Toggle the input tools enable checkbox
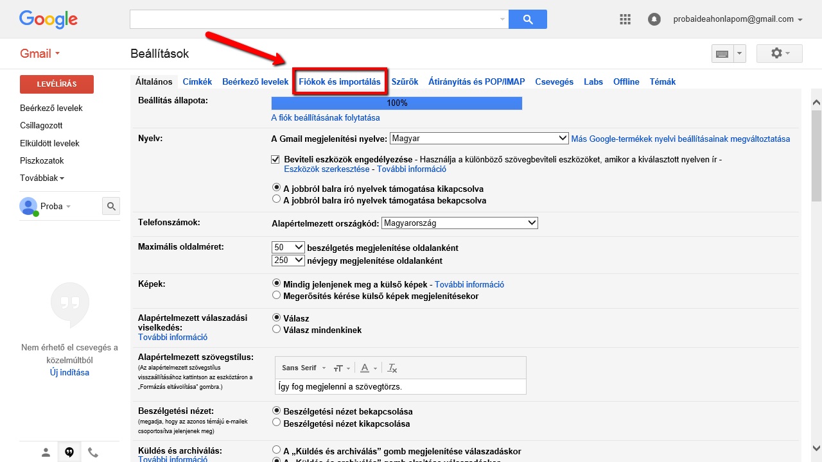Image resolution: width=822 pixels, height=462 pixels. coord(275,159)
